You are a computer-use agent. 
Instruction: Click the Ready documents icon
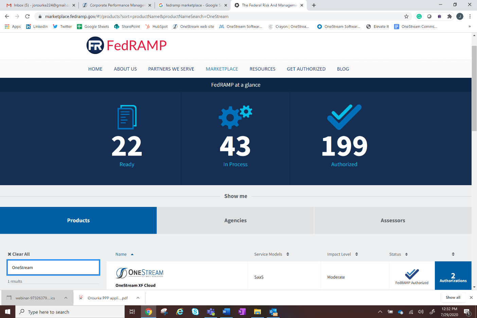[x=127, y=117]
